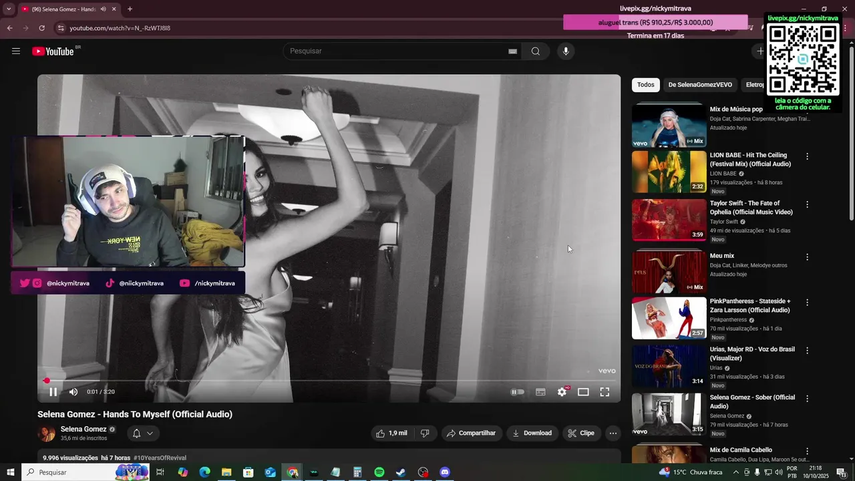Viewport: 855px width, 481px height.
Task: Start voice search with the microphone icon
Action: (x=566, y=51)
